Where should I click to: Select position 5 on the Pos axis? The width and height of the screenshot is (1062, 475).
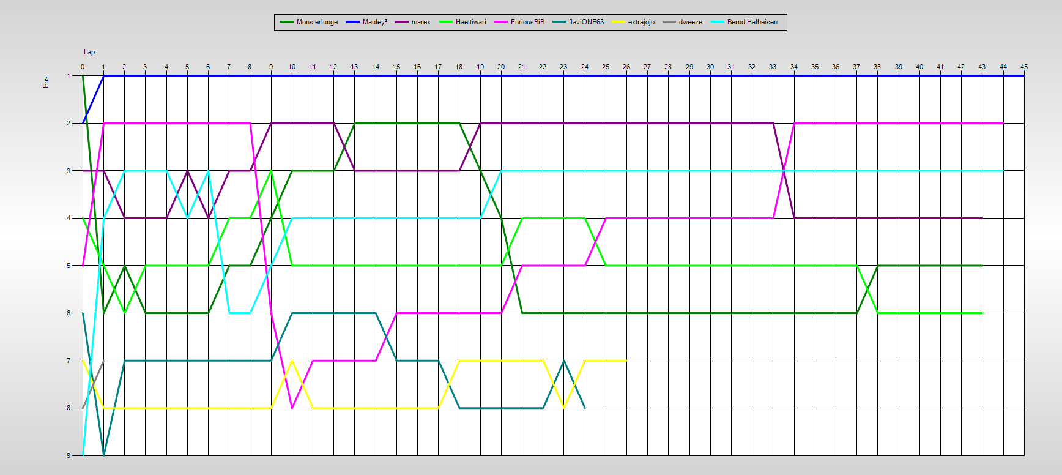click(x=68, y=266)
